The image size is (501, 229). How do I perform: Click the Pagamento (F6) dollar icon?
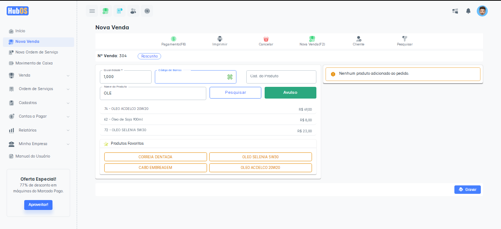[174, 39]
